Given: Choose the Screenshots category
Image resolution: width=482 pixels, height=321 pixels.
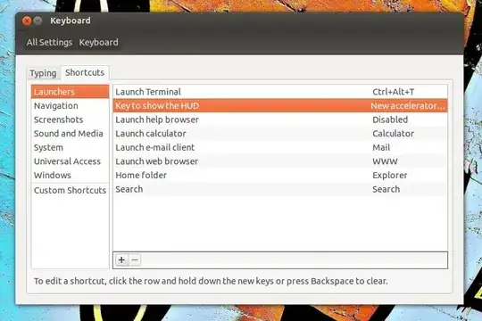Looking at the screenshot, I should tap(71, 119).
